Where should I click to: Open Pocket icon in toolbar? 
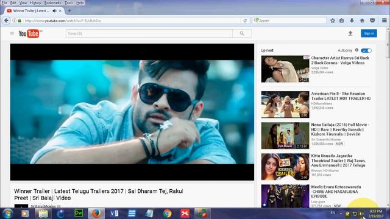[372, 21]
